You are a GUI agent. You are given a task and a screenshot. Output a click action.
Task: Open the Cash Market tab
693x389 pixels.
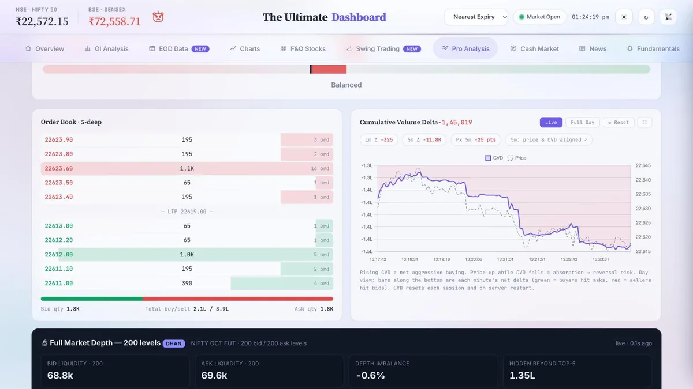534,49
